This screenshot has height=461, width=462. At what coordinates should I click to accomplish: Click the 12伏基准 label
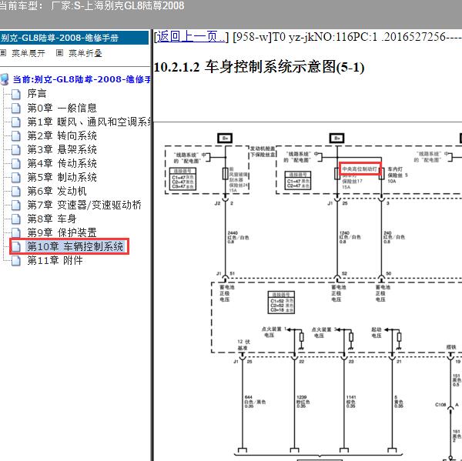[243, 345]
